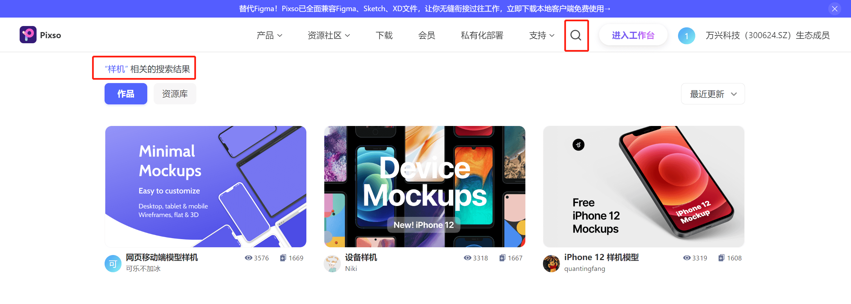Image resolution: width=851 pixels, height=304 pixels.
Task: Click the Pixso logo icon
Action: 28,35
